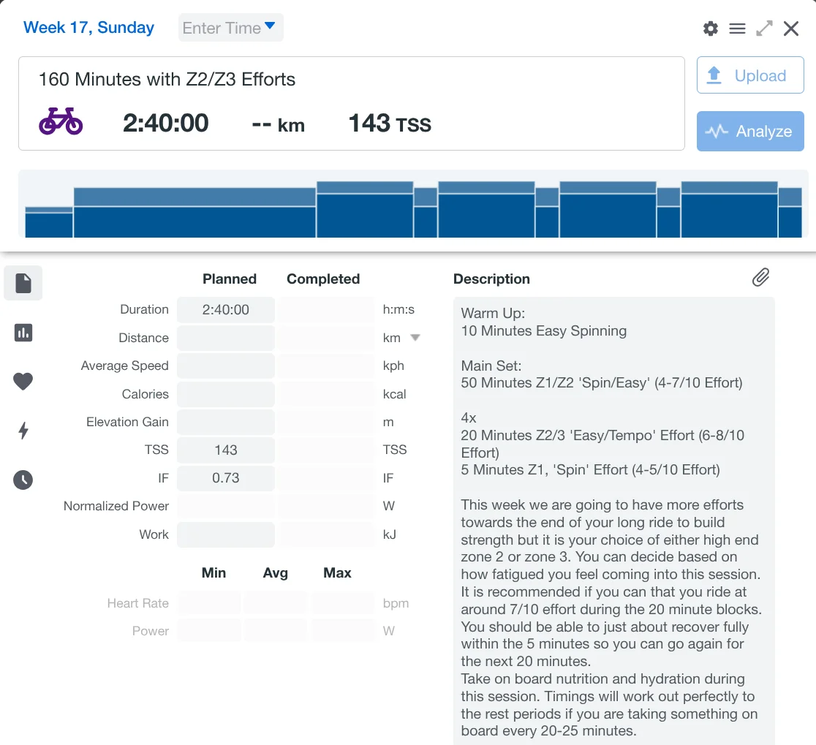Open the Enter Time dropdown
This screenshot has width=816, height=745.
point(230,28)
